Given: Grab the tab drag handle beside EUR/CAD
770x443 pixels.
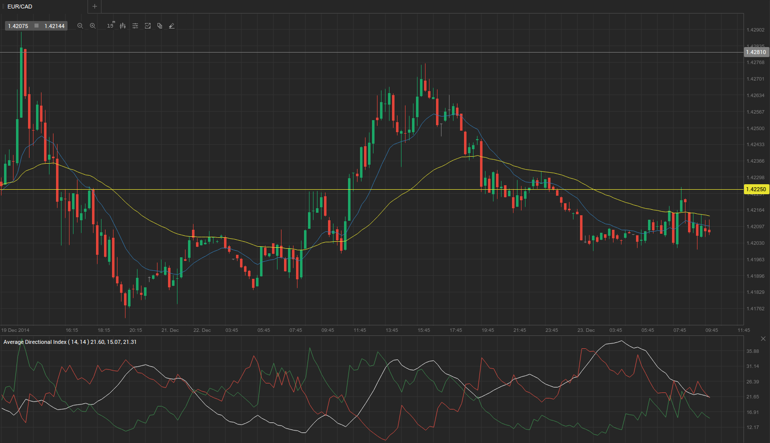Looking at the screenshot, I should pos(3,7).
